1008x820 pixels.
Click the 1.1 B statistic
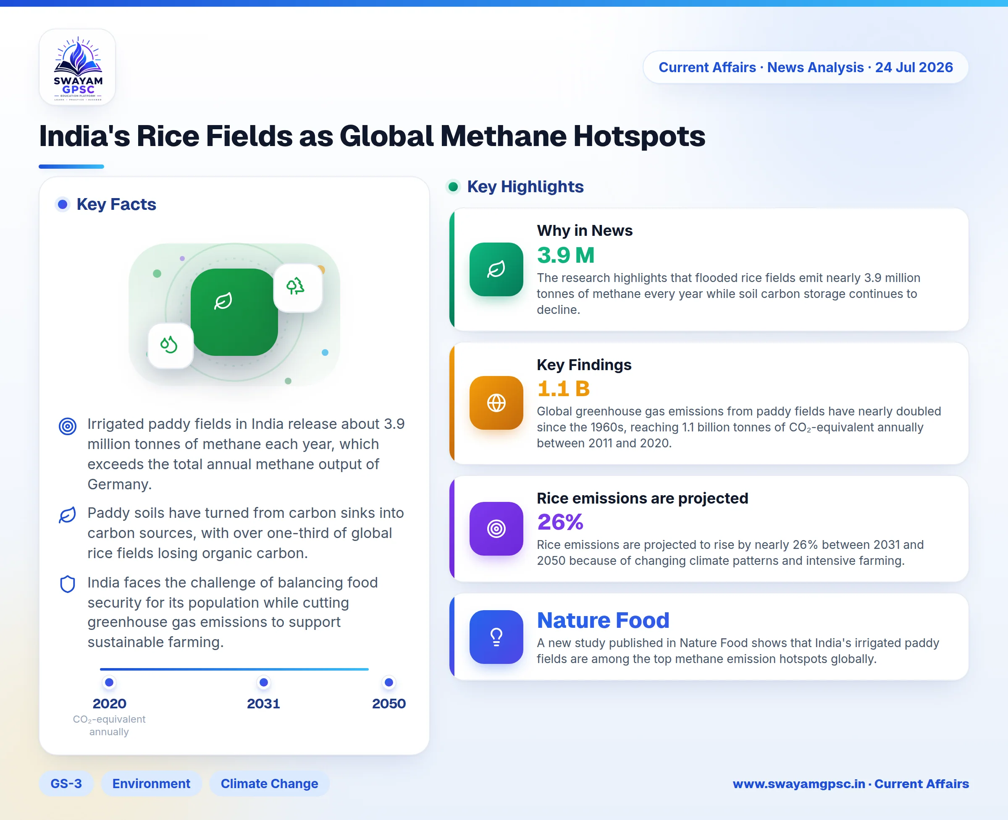tap(563, 389)
